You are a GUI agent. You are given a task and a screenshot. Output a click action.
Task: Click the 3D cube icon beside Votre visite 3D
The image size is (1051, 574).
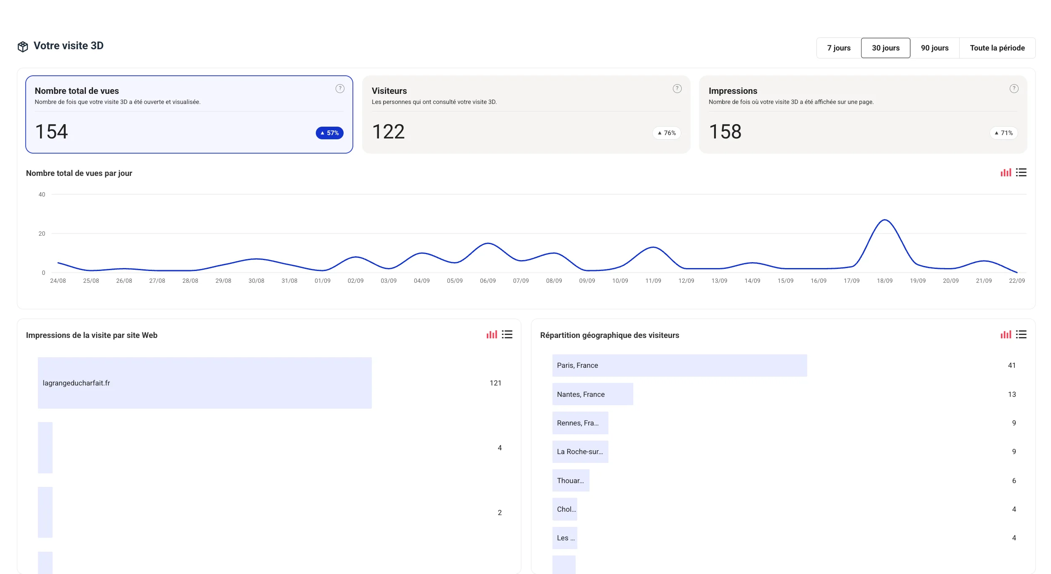(23, 46)
